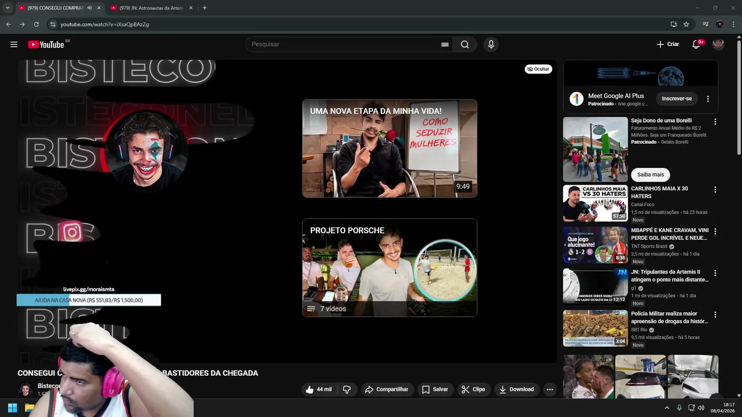742x417 pixels.
Task: Open the media control icon in Chrome toolbar
Action: [x=705, y=24]
